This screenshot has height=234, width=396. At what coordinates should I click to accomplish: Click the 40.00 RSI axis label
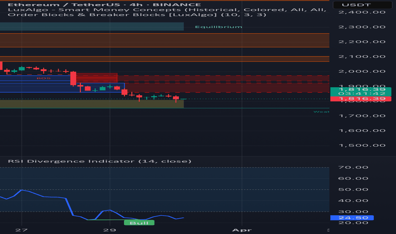[353, 201]
